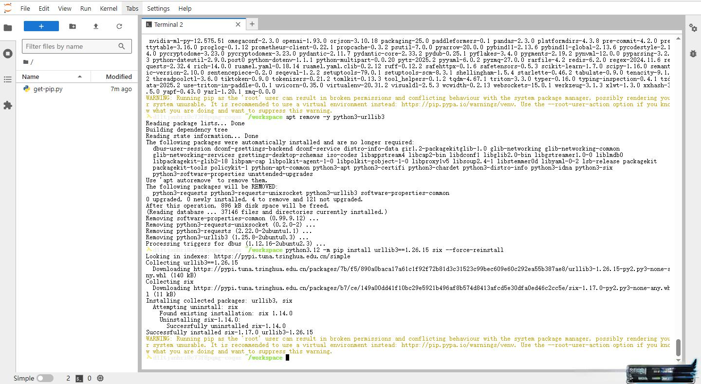
Task: Select get-pip.py in the file list
Action: (x=48, y=89)
